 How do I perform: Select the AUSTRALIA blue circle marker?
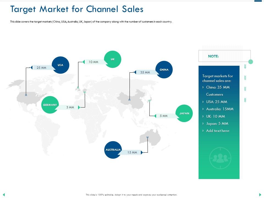pos(113,150)
